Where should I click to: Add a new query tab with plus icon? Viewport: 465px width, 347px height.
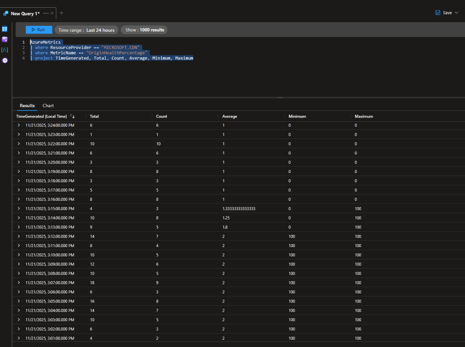(61, 13)
